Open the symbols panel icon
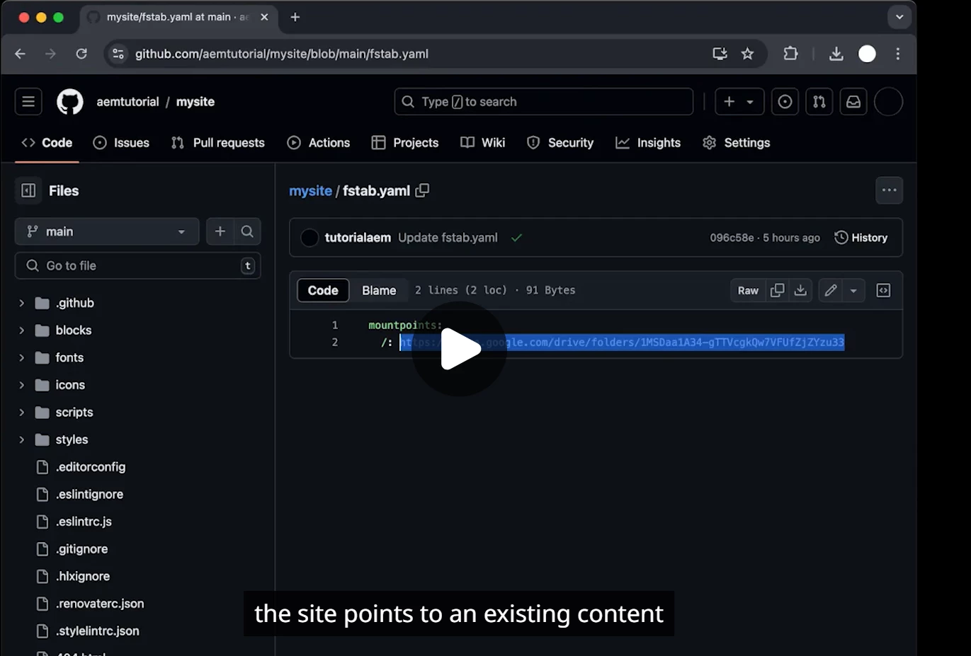 (883, 290)
